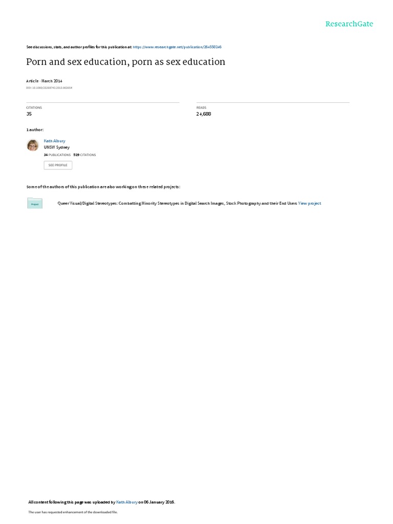
Task: Open Kath Albury author name link under the title
Action: pos(54,141)
